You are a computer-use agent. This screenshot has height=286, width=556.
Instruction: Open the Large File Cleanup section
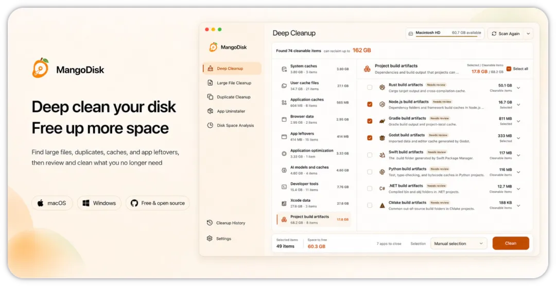click(x=232, y=82)
